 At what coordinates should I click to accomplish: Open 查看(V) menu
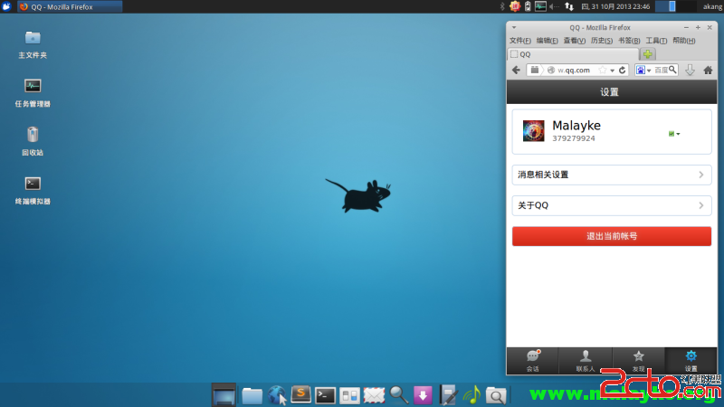[x=575, y=41]
